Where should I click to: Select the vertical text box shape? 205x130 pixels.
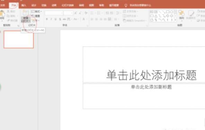point(156,12)
